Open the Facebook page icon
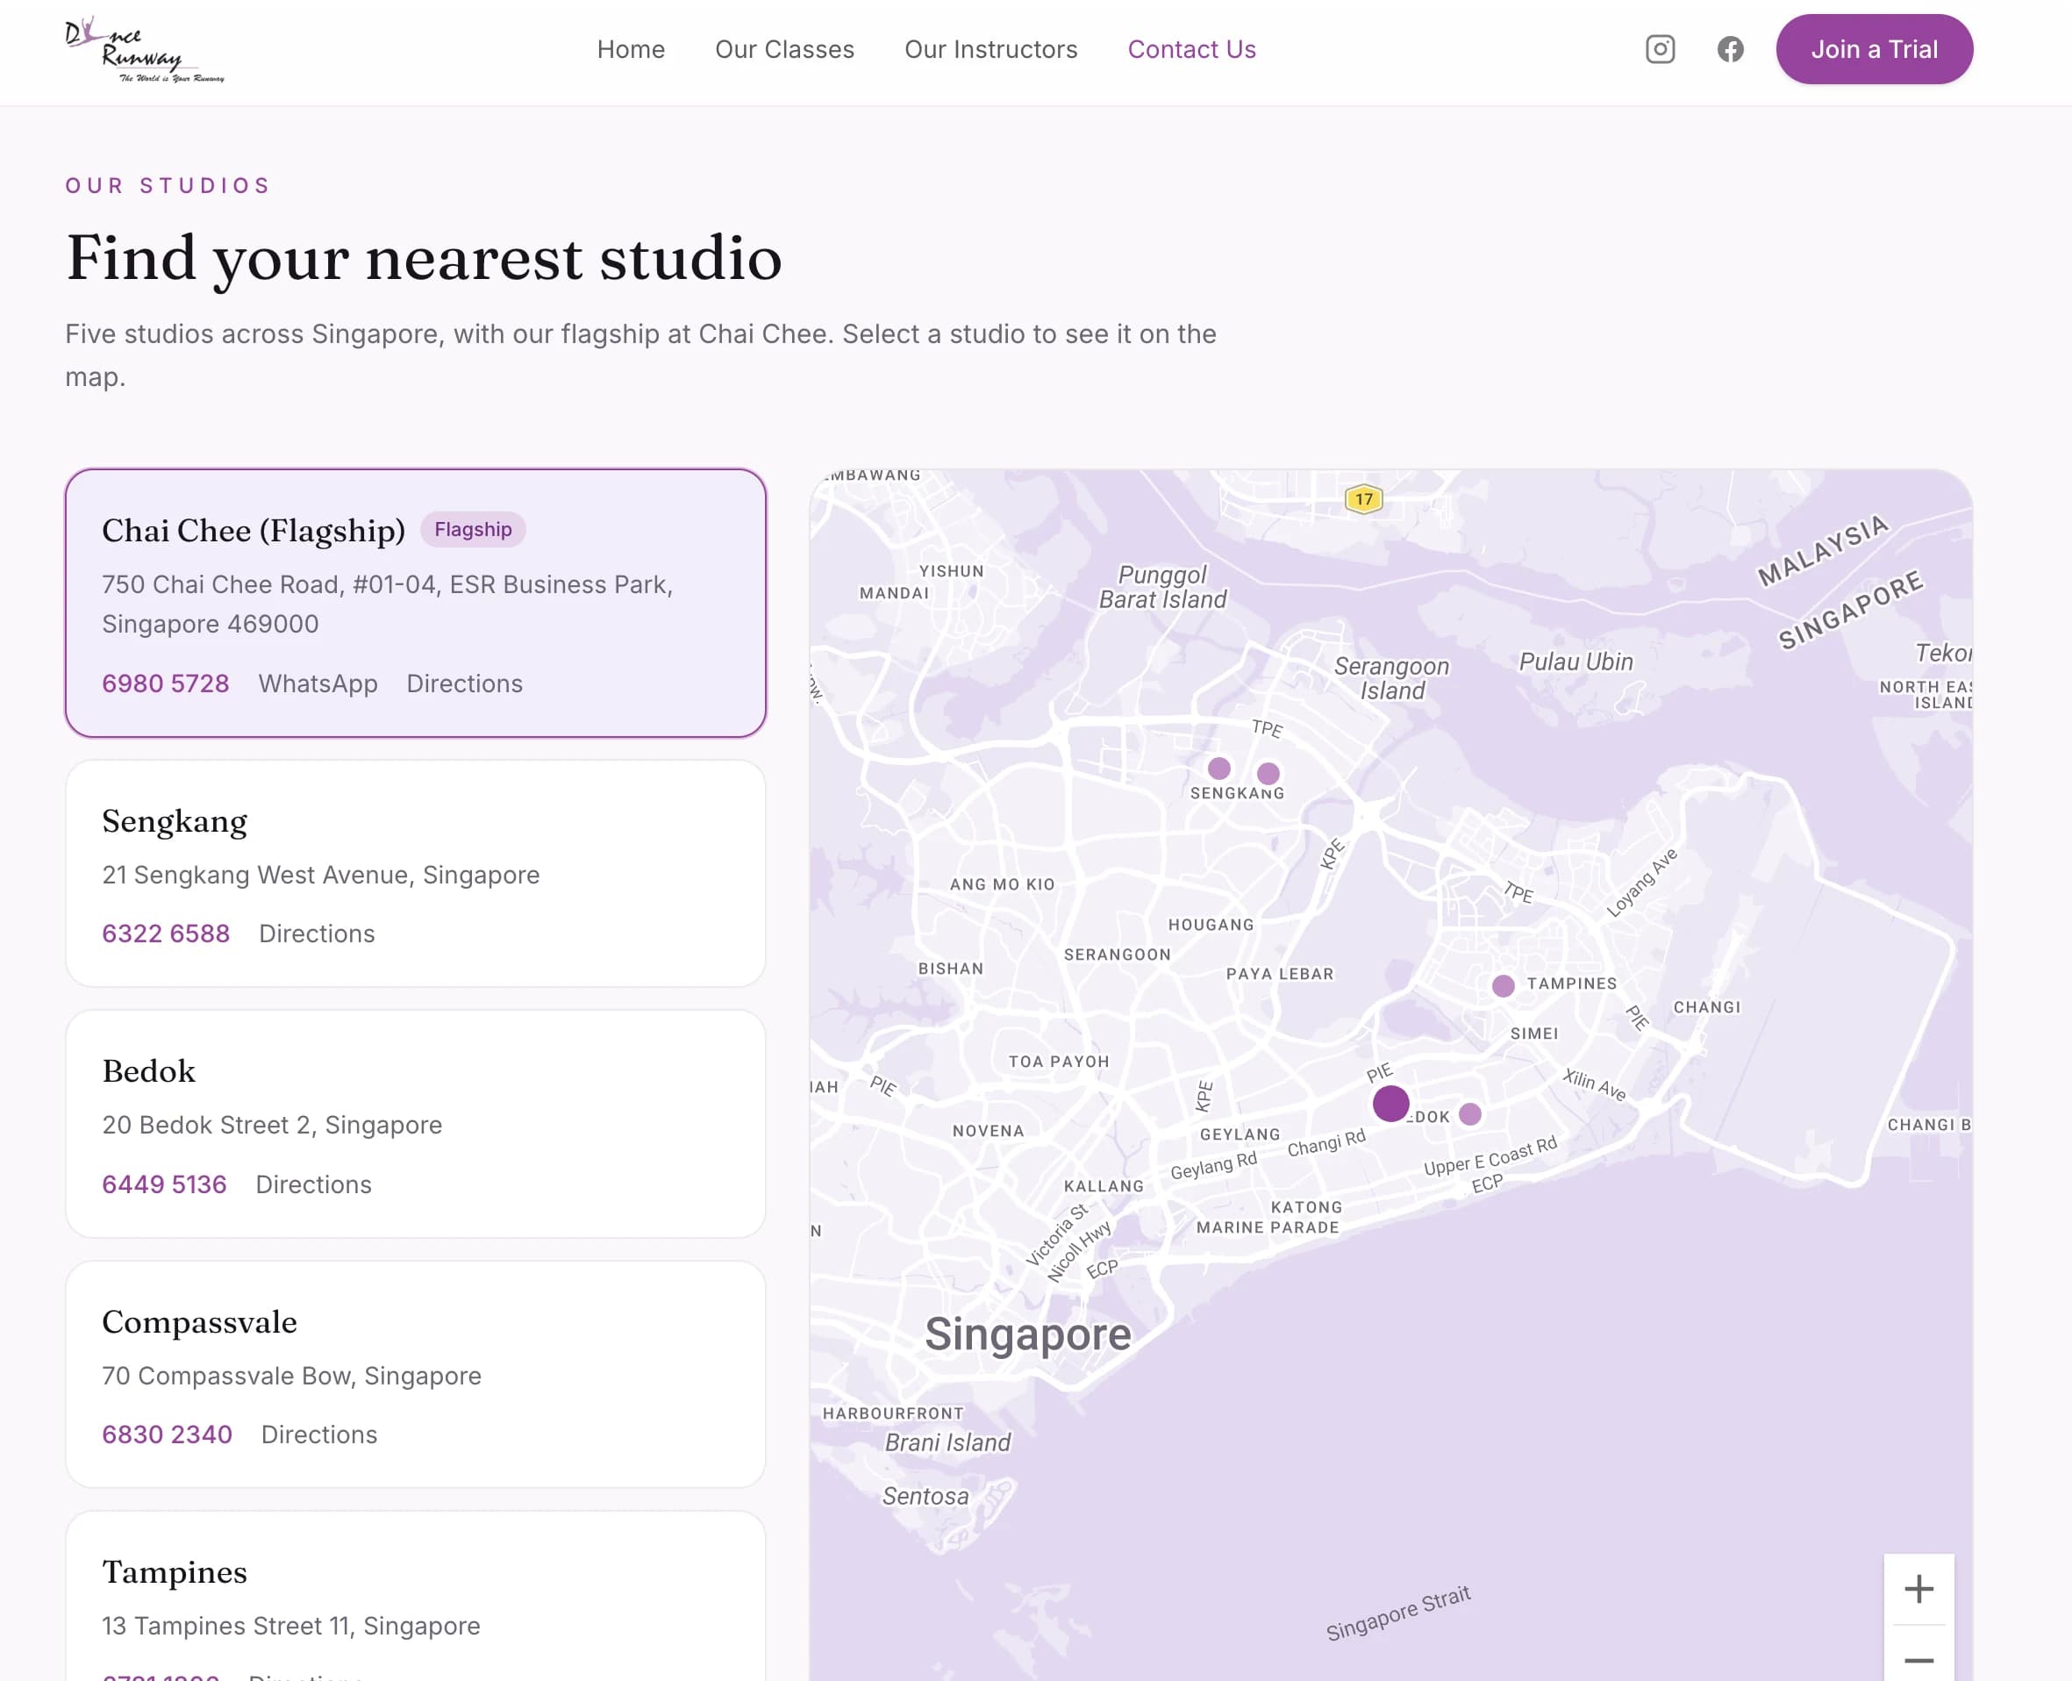Viewport: 2072px width, 1681px height. pyautogui.click(x=1730, y=49)
